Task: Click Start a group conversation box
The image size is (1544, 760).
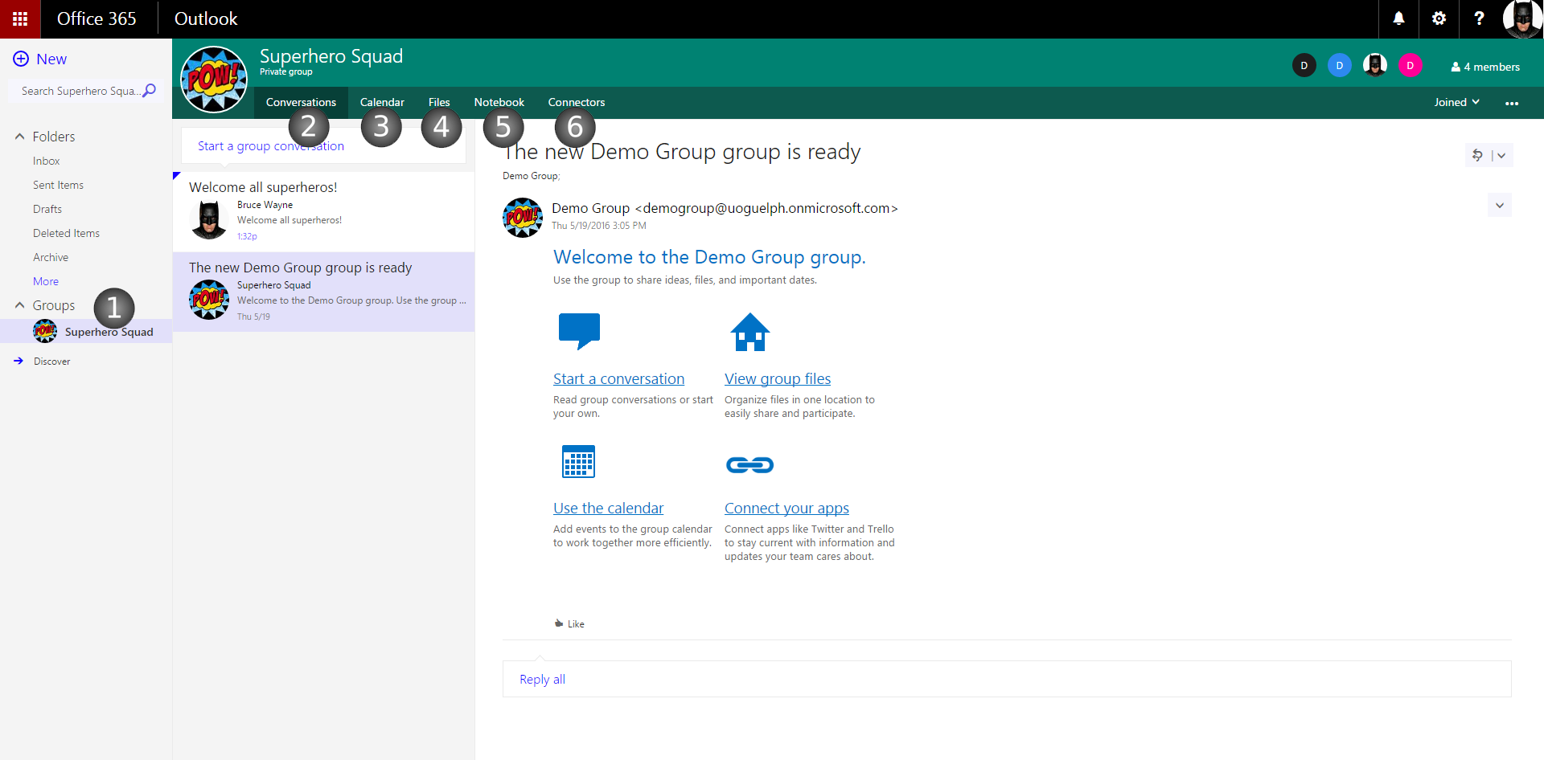Action: point(323,145)
